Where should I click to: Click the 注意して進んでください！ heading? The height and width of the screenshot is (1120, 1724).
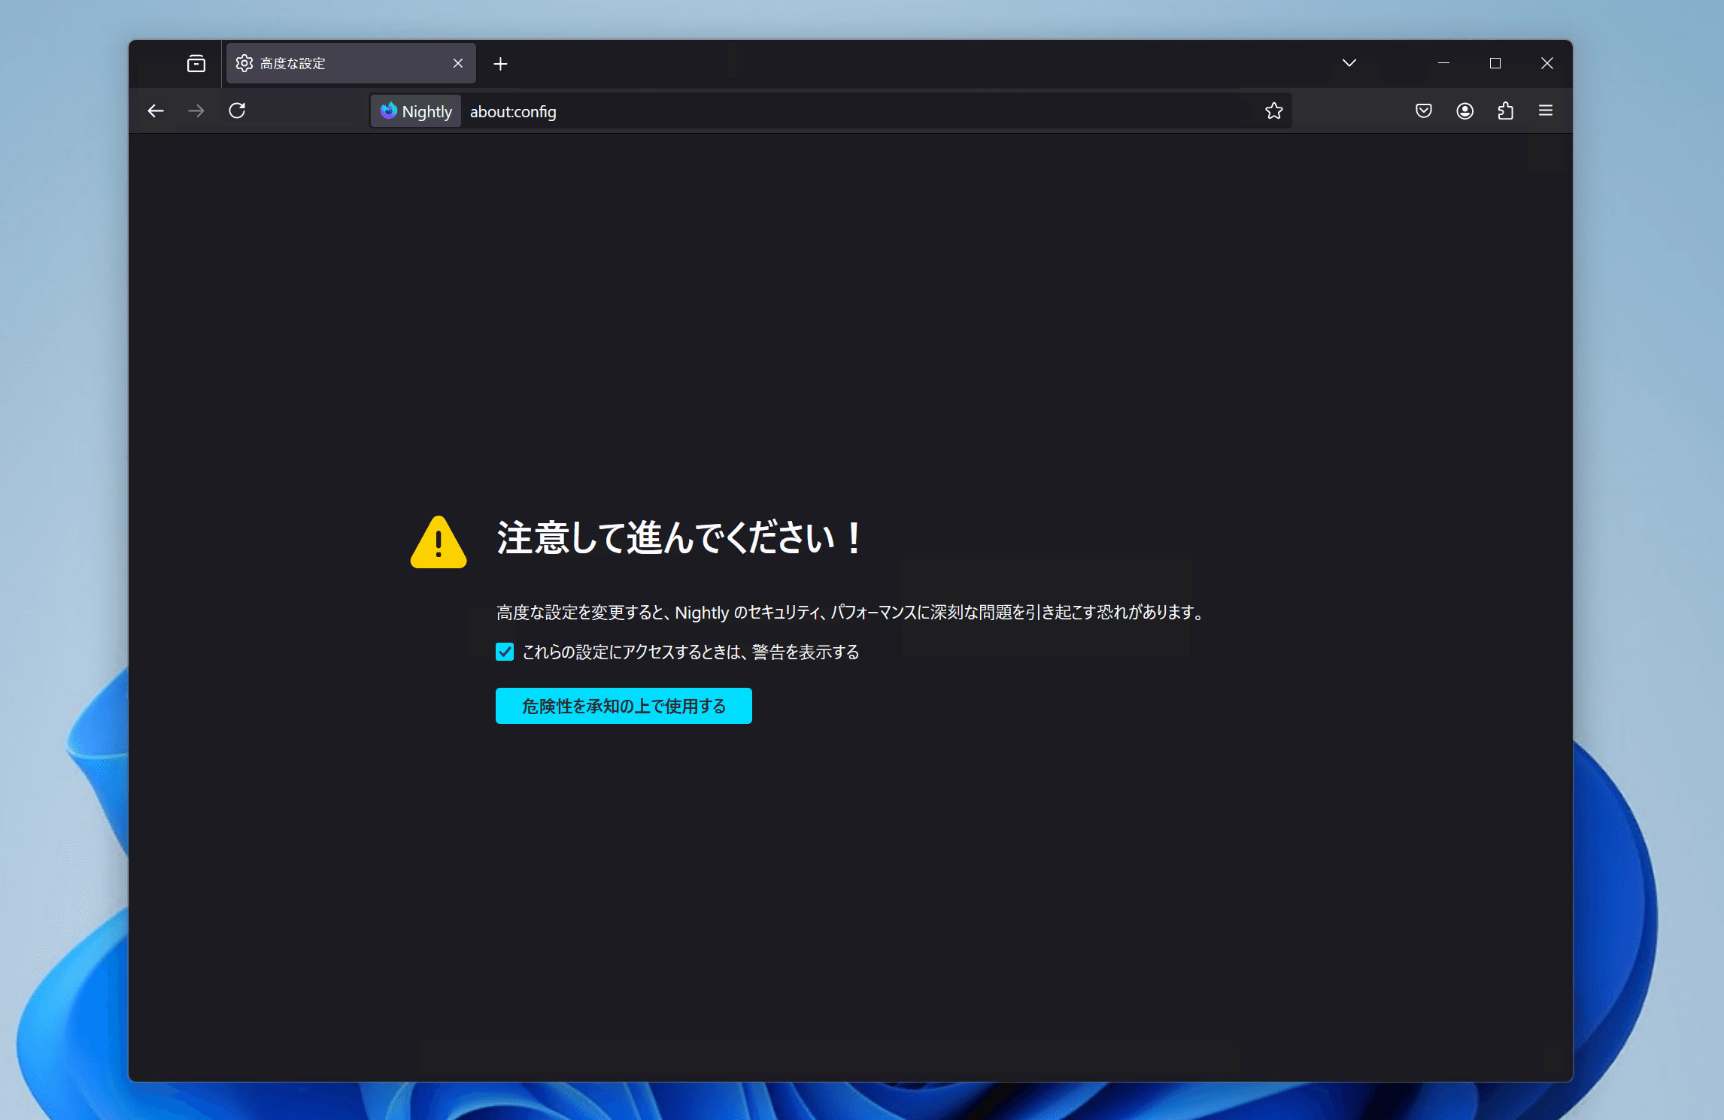679,538
